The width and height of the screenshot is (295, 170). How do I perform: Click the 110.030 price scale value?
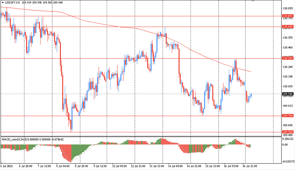288,86
